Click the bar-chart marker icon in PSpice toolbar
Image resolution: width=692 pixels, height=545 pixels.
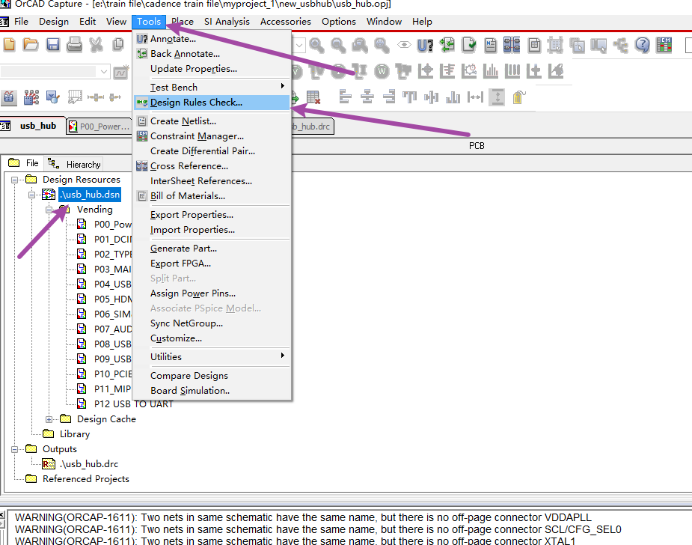click(x=490, y=70)
